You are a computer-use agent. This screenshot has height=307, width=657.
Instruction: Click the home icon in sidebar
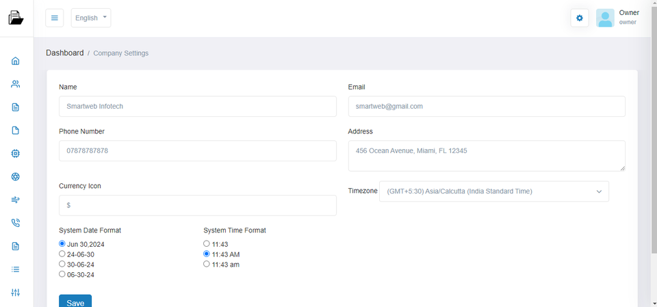click(16, 61)
